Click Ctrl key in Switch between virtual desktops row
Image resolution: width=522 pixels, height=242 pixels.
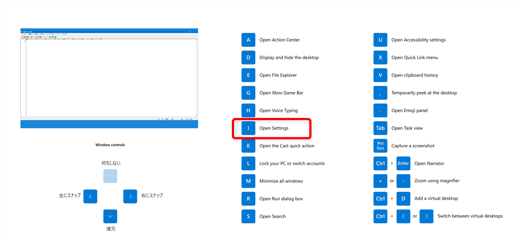[x=380, y=216]
